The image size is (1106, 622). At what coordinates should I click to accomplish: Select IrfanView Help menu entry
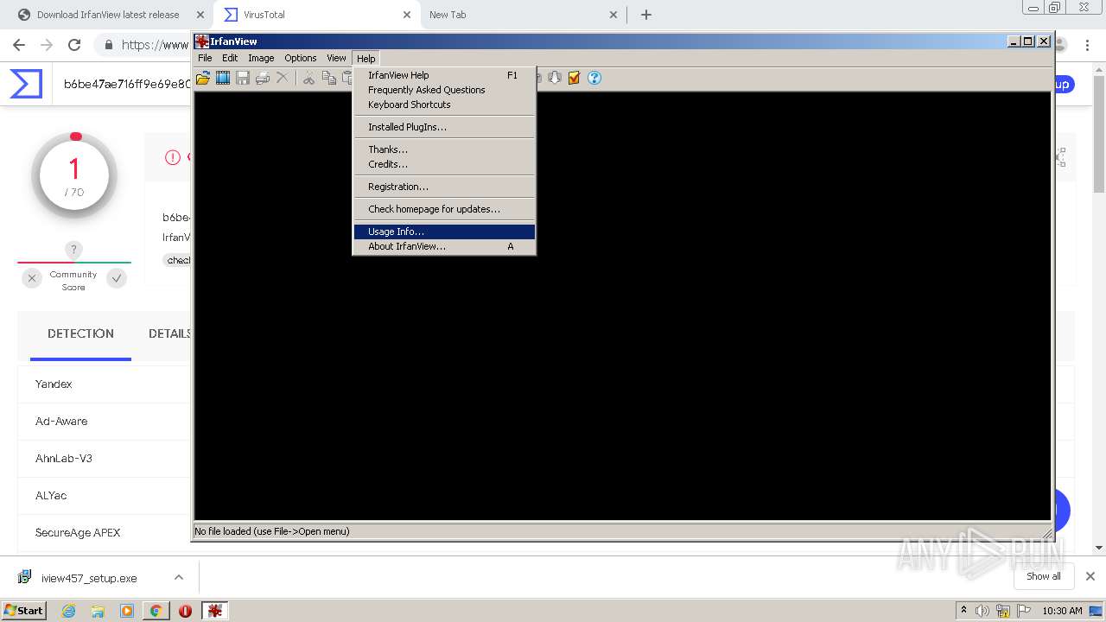(445, 75)
